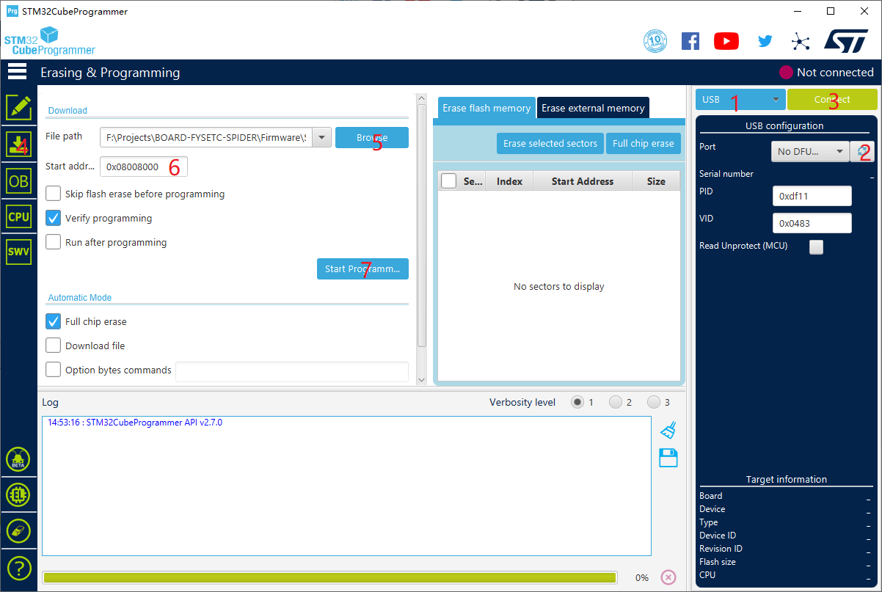The image size is (882, 592).
Task: Click the progress bar
Action: [x=329, y=577]
